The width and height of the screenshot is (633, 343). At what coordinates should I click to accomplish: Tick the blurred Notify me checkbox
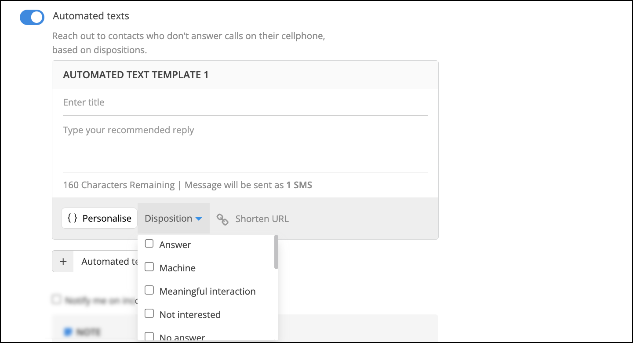tap(56, 299)
